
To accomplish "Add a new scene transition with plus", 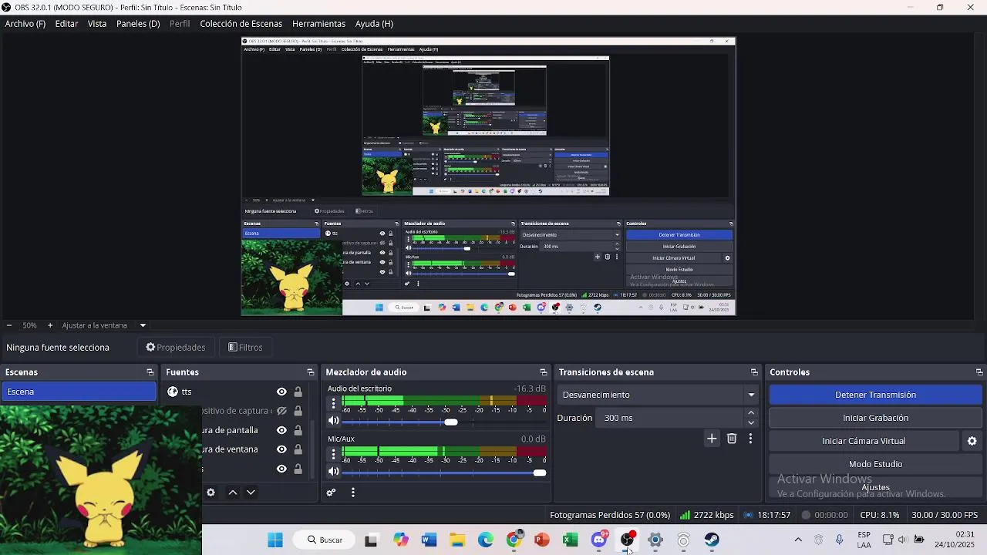I will (x=712, y=439).
